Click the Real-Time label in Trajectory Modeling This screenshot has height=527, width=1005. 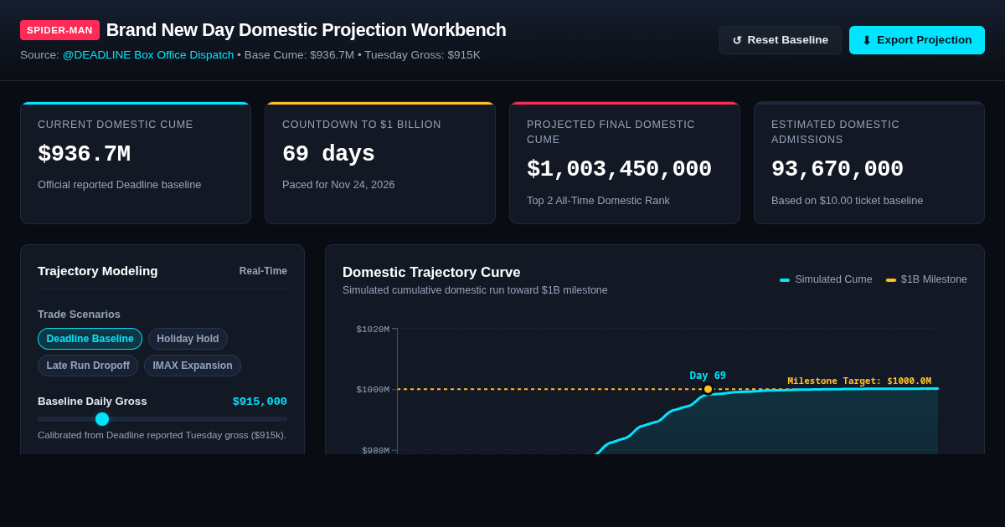click(x=263, y=271)
